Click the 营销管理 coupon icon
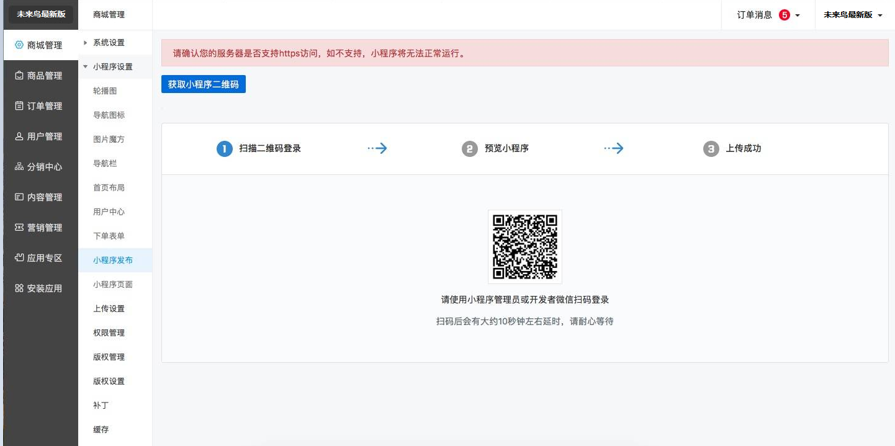895x446 pixels. pos(19,228)
